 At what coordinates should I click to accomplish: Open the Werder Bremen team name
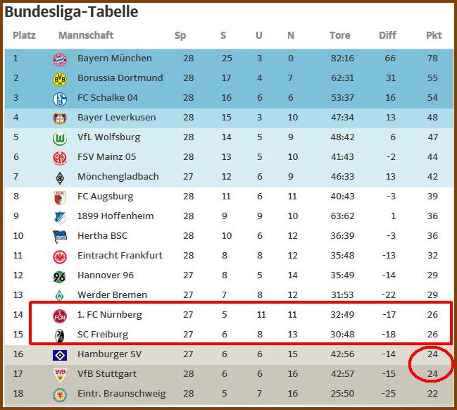pos(112,294)
